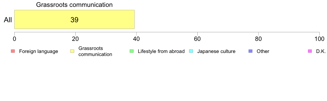
Task: Click the 60 axis tick label
Action: point(197,39)
